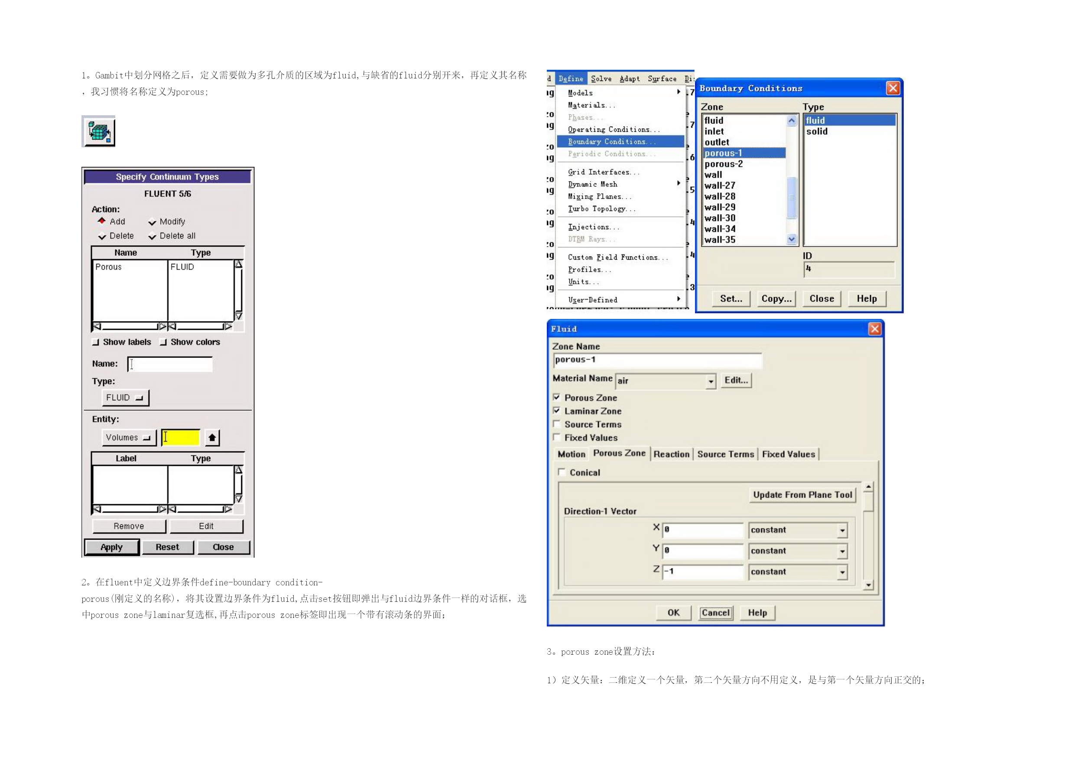Choose Mixing Planes... menu item
This screenshot has height=760, width=1075.
621,196
